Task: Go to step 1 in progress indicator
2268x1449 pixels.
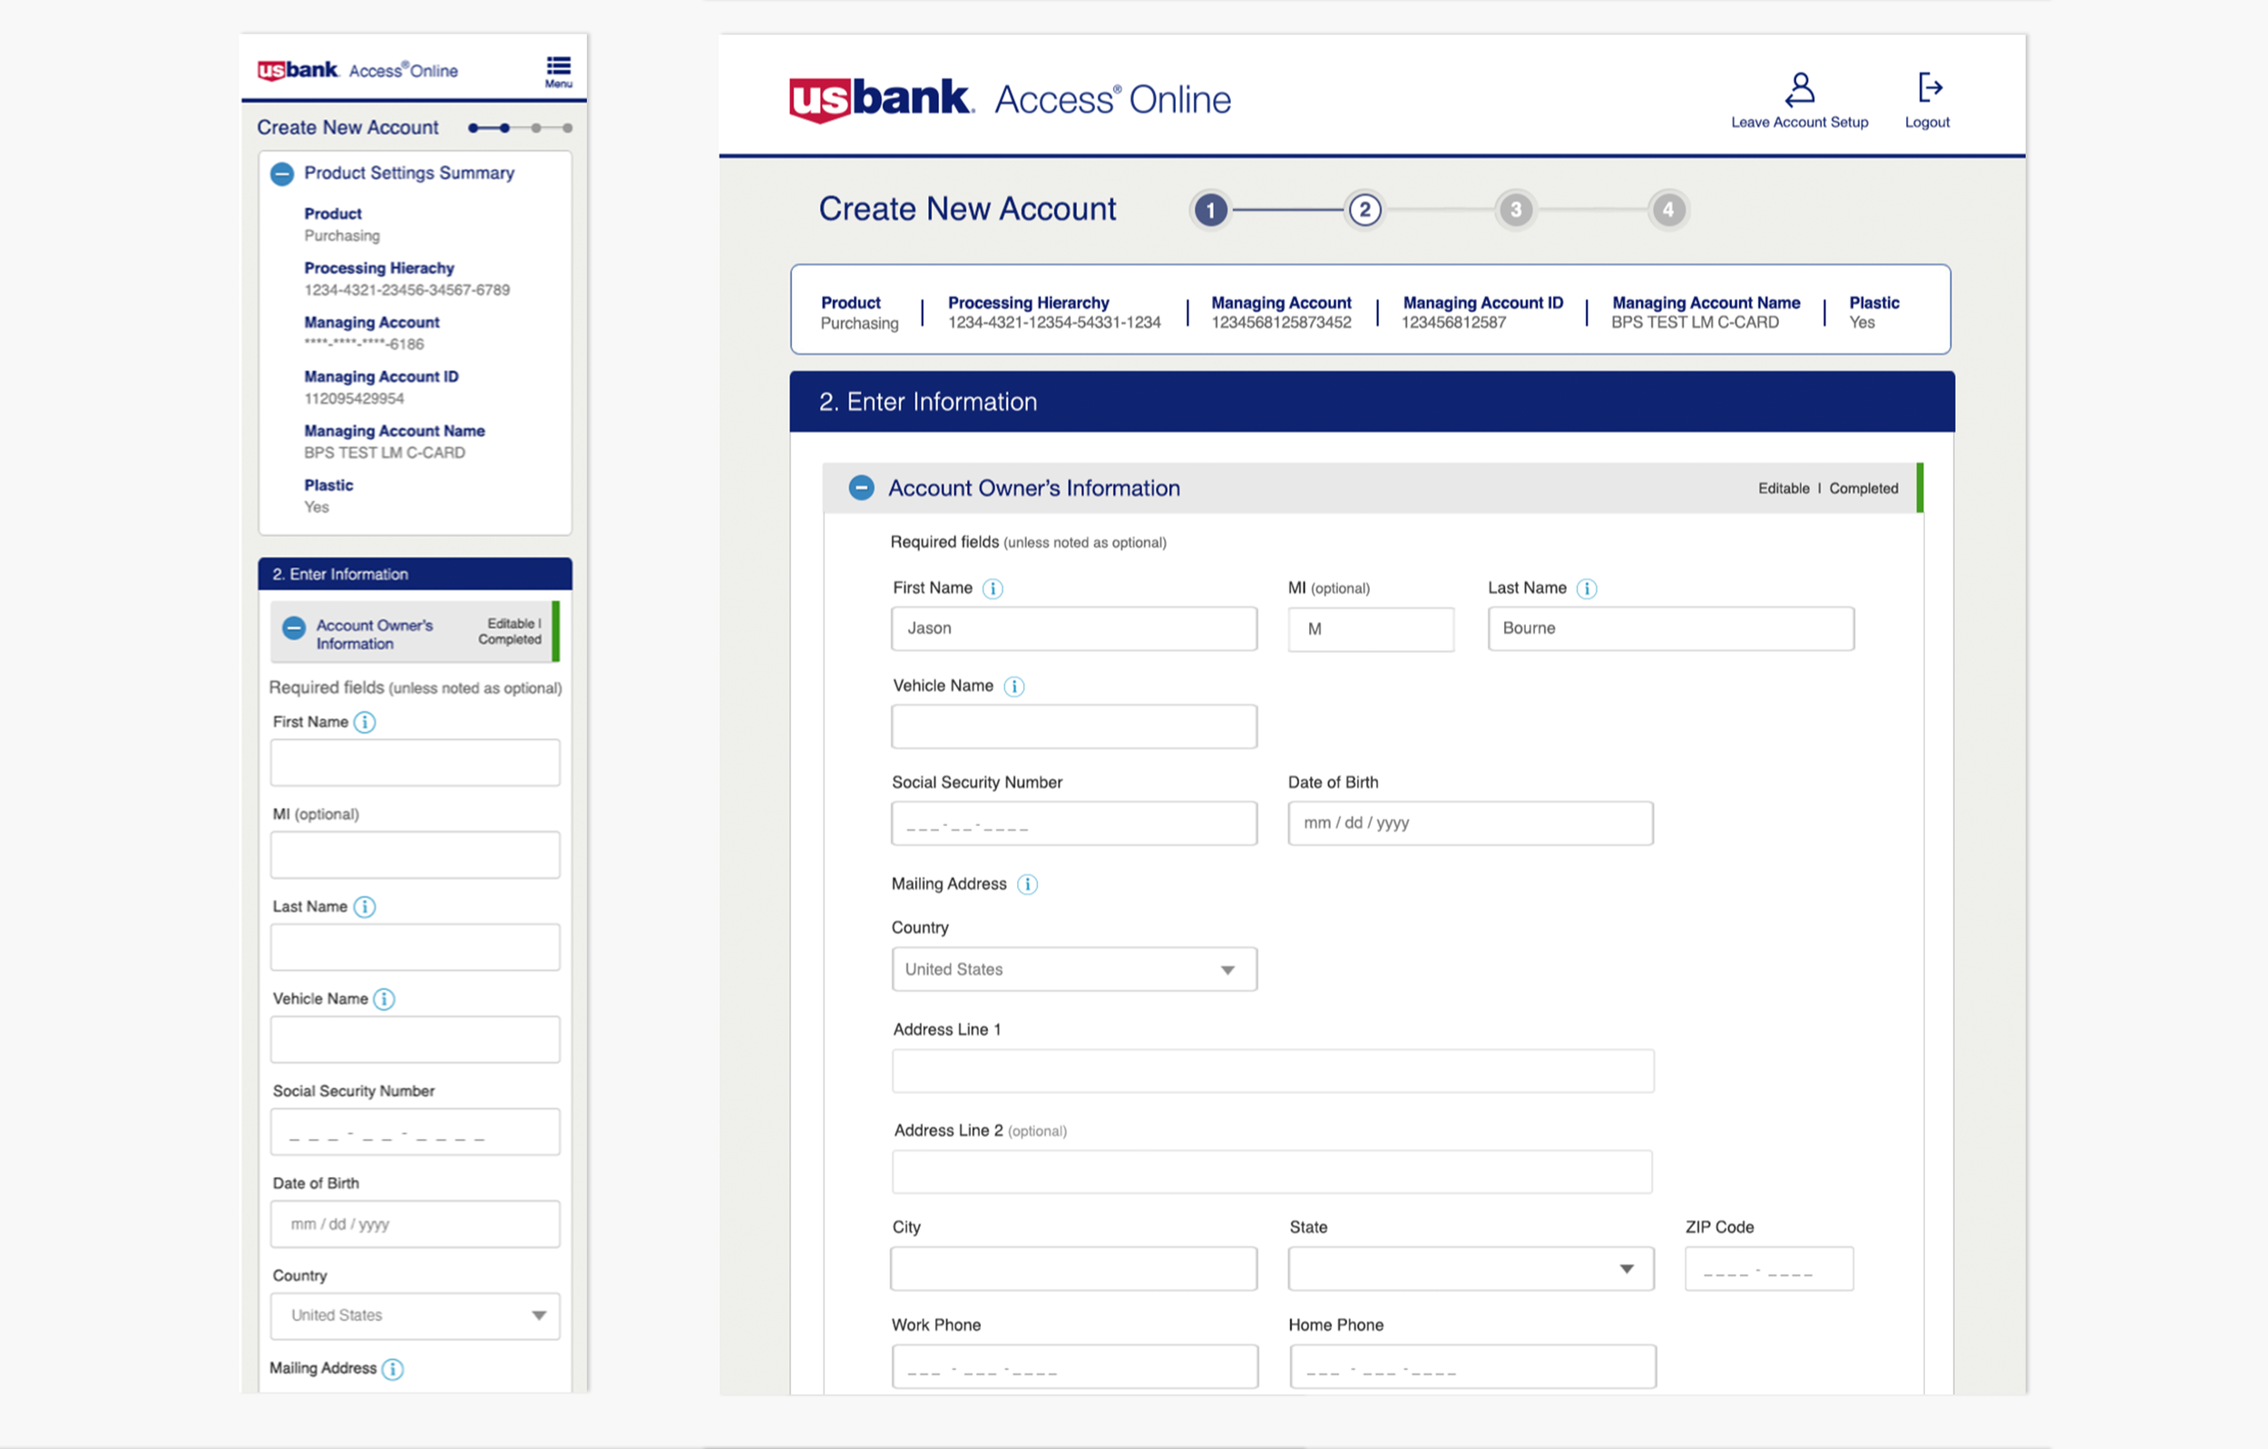Action: click(1210, 210)
